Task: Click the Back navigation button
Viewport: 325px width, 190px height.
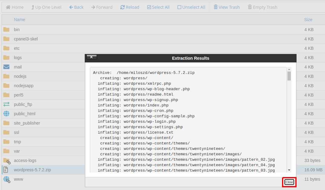Action: 76,7
